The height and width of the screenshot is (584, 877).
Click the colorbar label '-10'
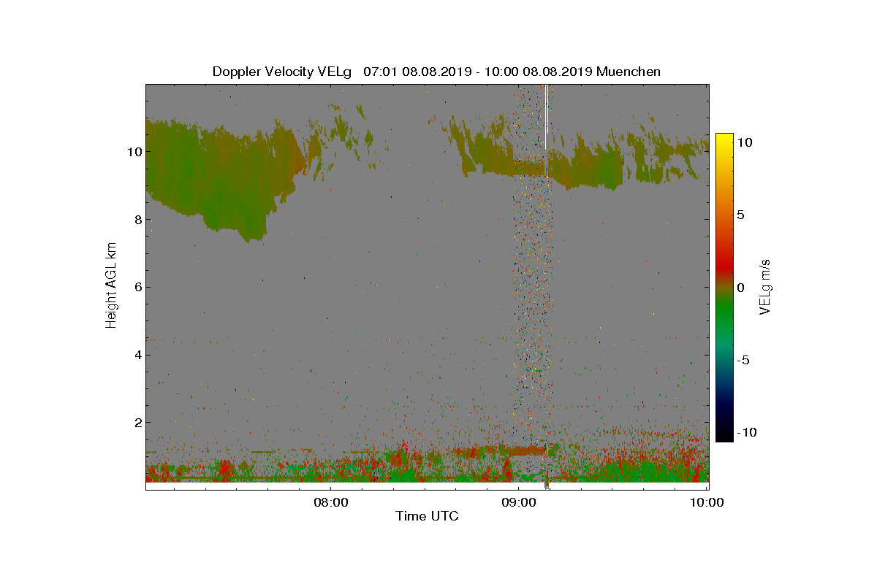[x=745, y=432]
